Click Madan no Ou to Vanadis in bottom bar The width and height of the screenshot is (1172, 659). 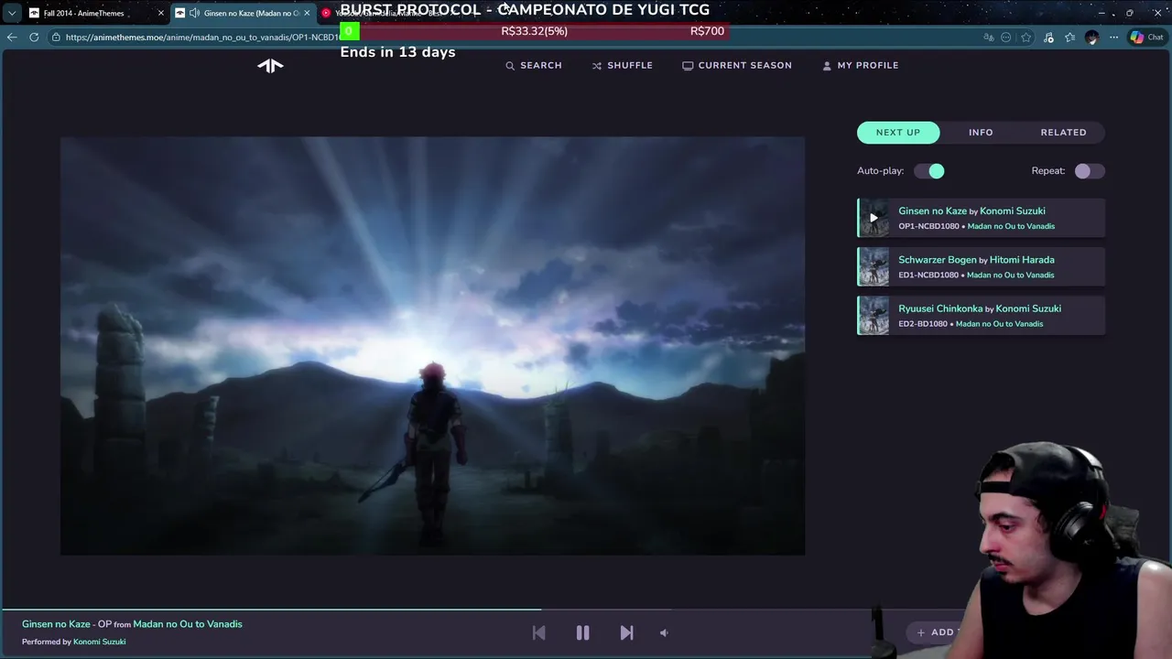[x=188, y=624]
